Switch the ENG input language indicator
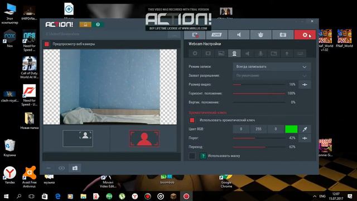The width and height of the screenshot is (357, 201). (322, 196)
